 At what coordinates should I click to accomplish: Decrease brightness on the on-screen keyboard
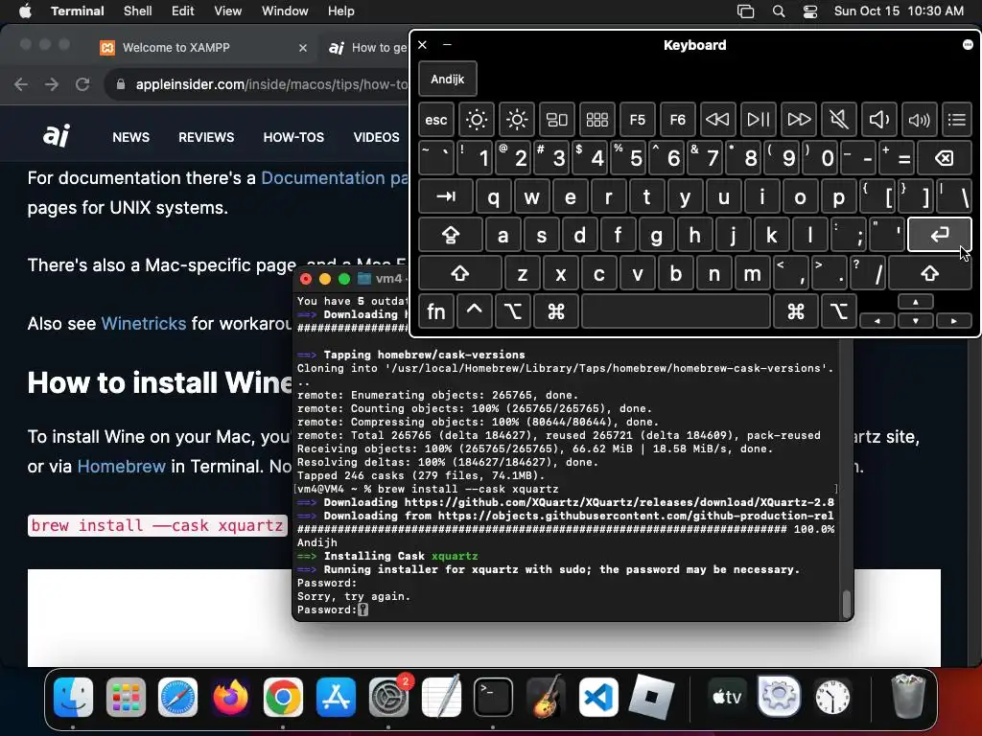(476, 120)
